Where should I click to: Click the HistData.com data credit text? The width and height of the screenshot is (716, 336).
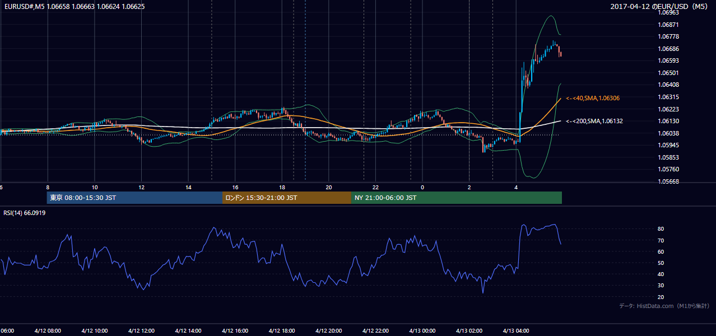point(664,306)
